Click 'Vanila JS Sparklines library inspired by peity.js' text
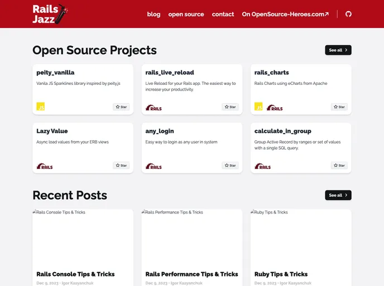 (78, 83)
